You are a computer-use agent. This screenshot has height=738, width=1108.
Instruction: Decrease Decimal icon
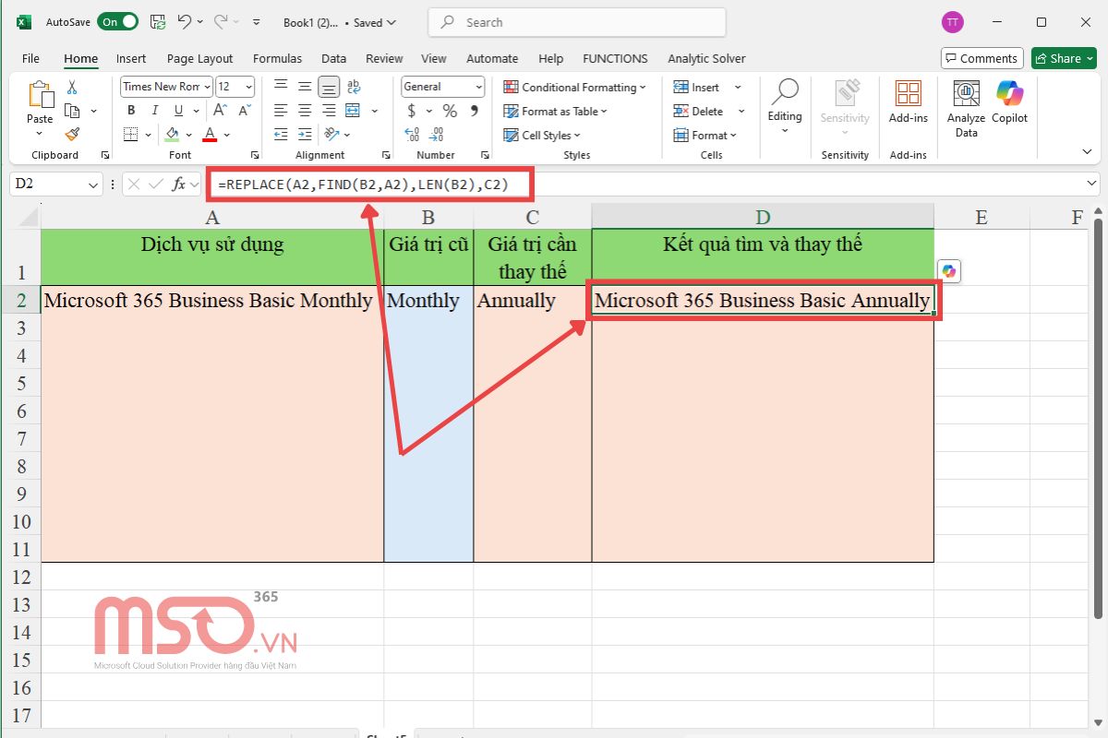tap(438, 135)
